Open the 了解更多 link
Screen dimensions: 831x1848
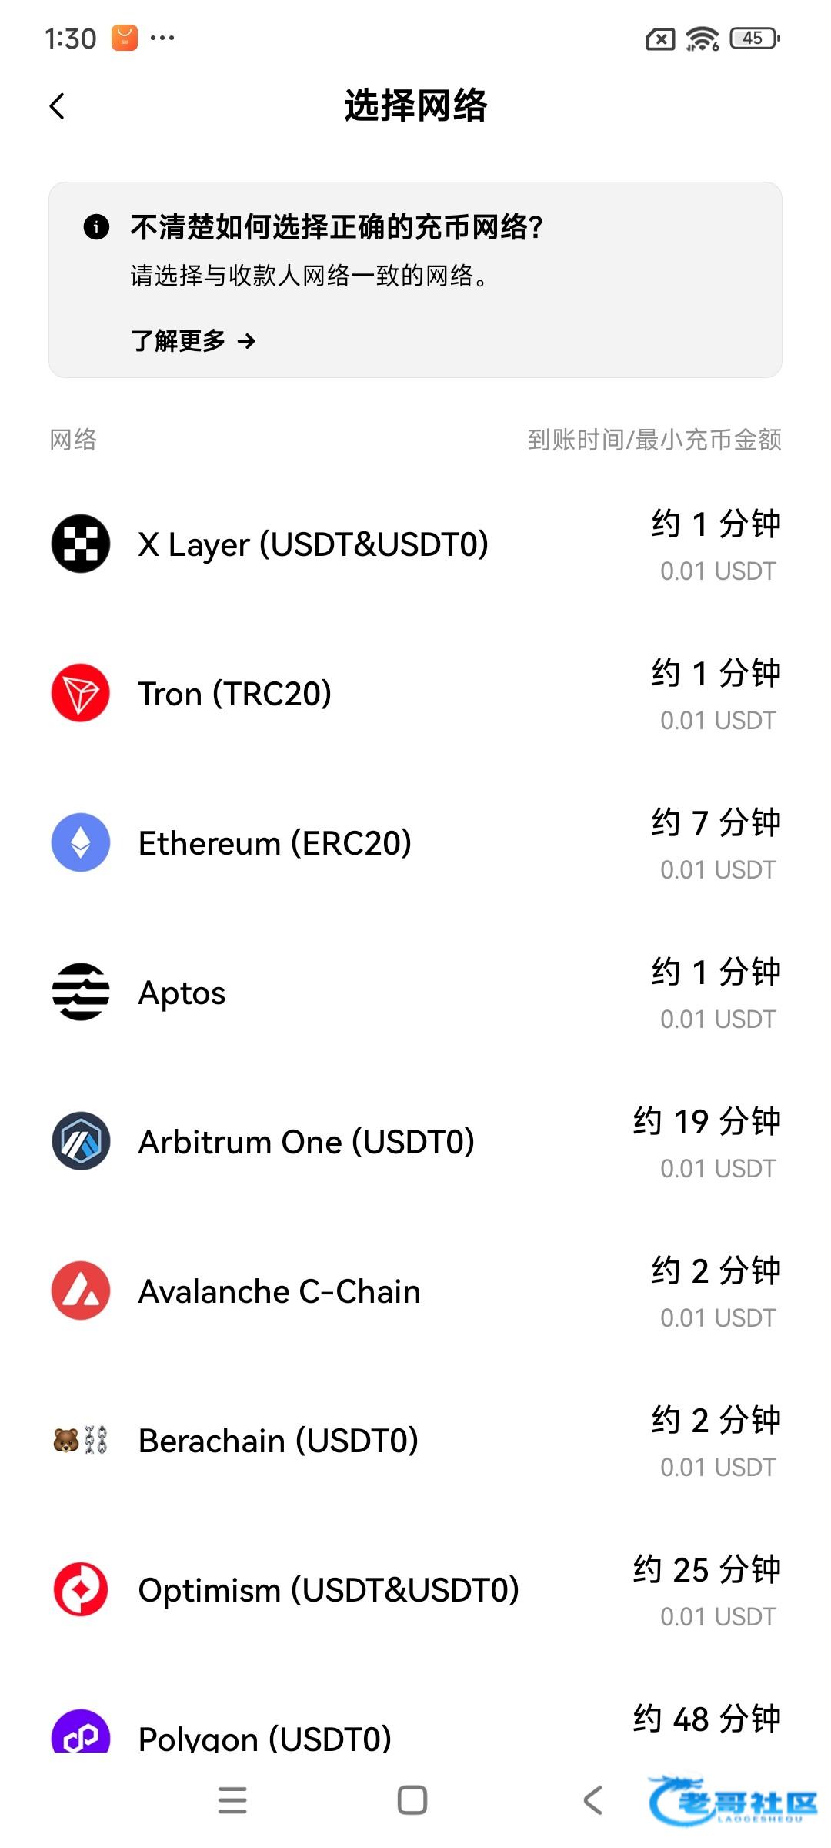pyautogui.click(x=192, y=340)
